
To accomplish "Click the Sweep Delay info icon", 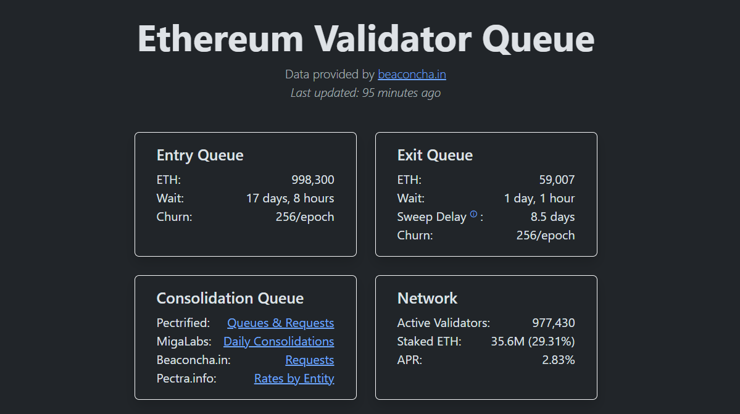I will click(x=473, y=214).
